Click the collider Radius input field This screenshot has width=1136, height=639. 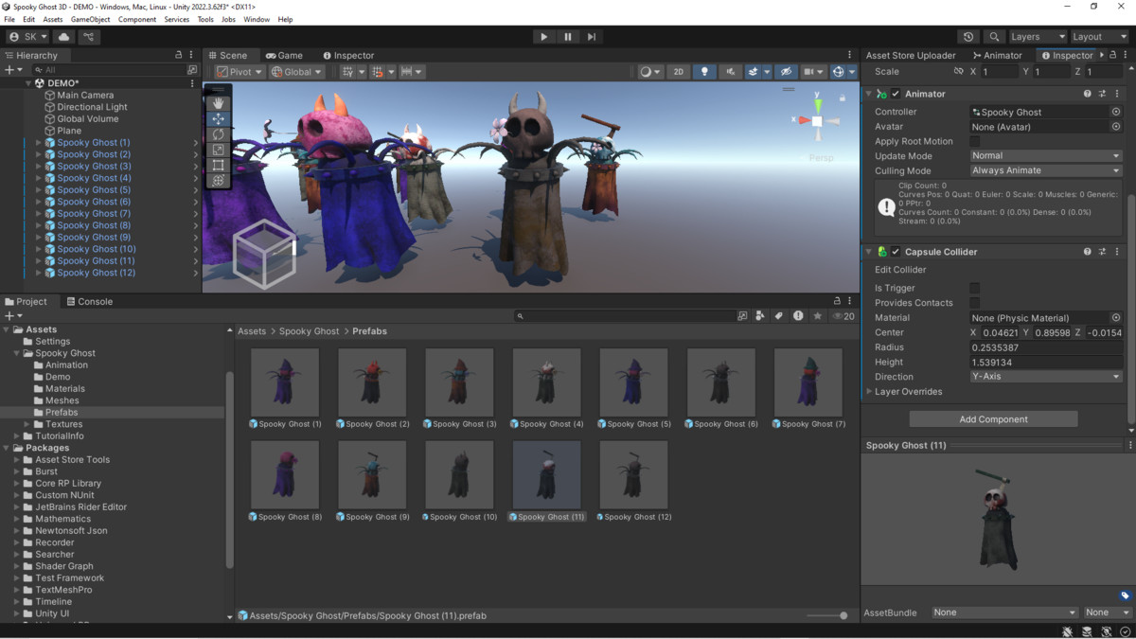[1046, 347]
